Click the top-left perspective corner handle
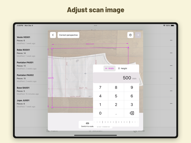191x143 pixels. click(x=52, y=48)
